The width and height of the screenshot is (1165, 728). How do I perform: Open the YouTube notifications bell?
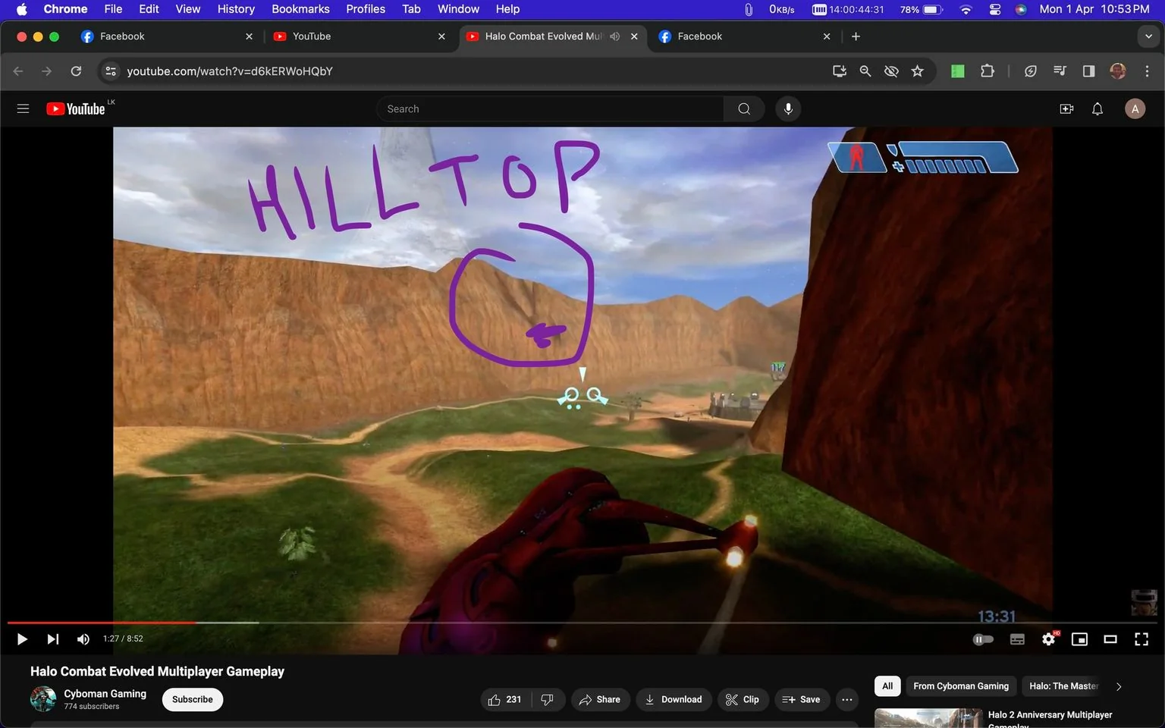1097,108
